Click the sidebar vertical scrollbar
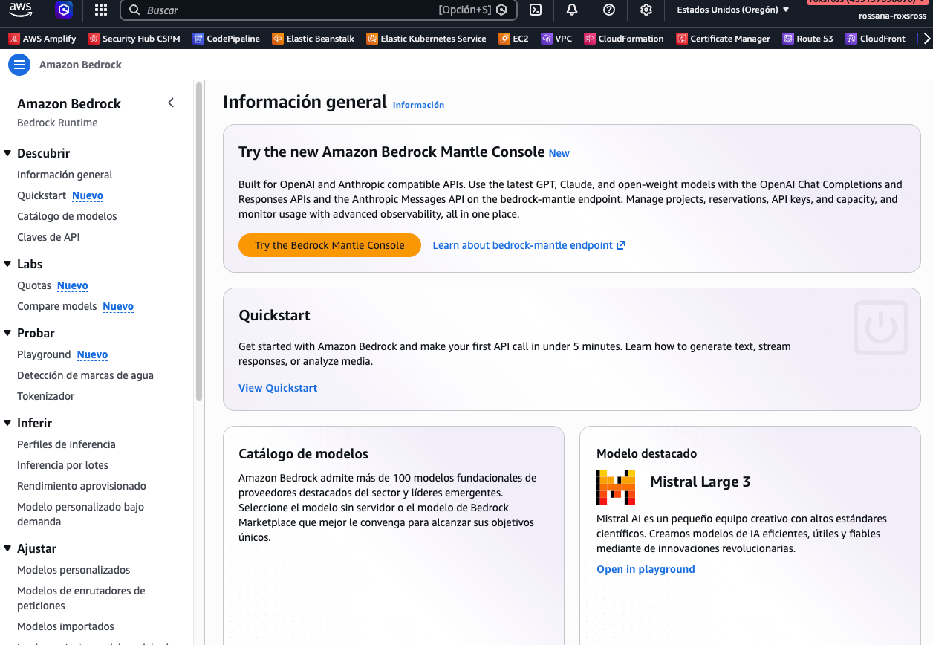This screenshot has width=933, height=645. coord(198,242)
